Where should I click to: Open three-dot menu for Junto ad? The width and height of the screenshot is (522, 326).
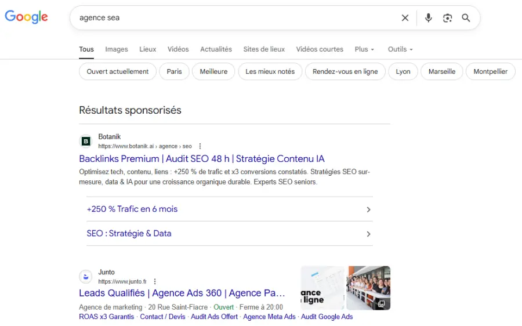pyautogui.click(x=155, y=282)
